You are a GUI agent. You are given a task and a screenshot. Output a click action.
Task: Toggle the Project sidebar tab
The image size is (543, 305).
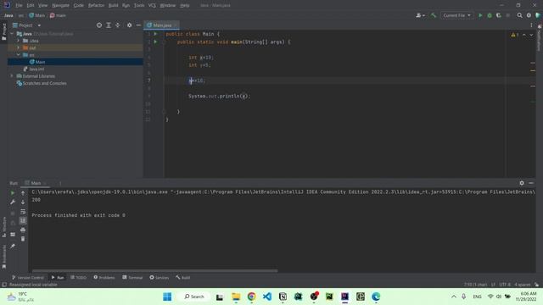pyautogui.click(x=3, y=32)
